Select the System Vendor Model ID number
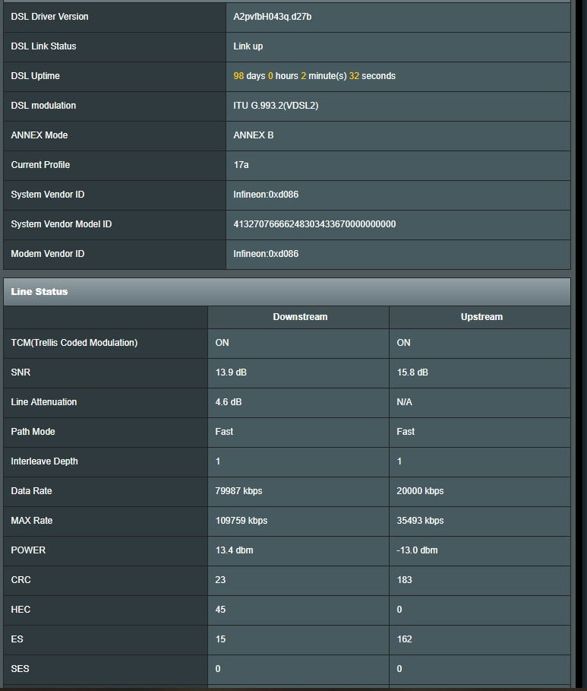The width and height of the screenshot is (587, 691). click(314, 224)
